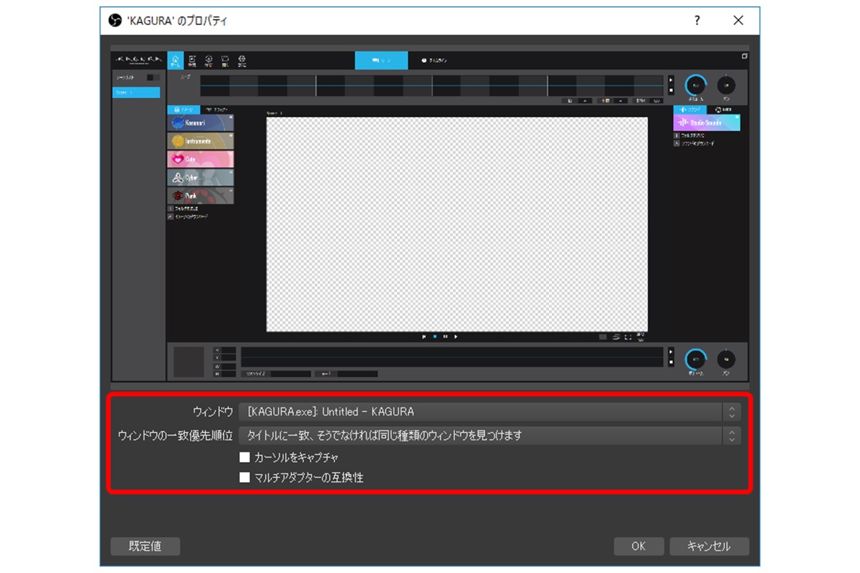Viewport: 860px width, 573px height.
Task: Click the OK button
Action: click(639, 546)
